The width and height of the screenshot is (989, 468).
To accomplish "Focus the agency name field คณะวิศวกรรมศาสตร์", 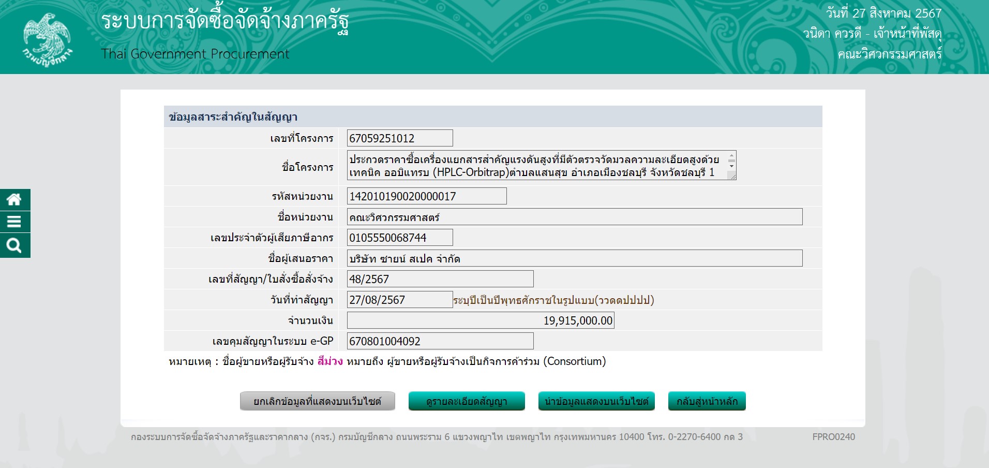I will (574, 217).
